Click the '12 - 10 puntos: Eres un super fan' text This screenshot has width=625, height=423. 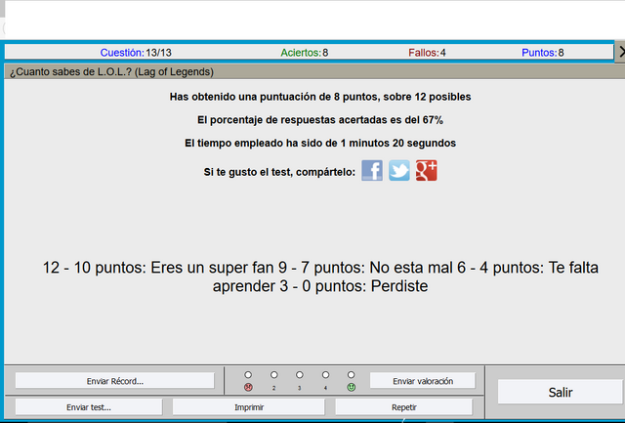tap(158, 268)
